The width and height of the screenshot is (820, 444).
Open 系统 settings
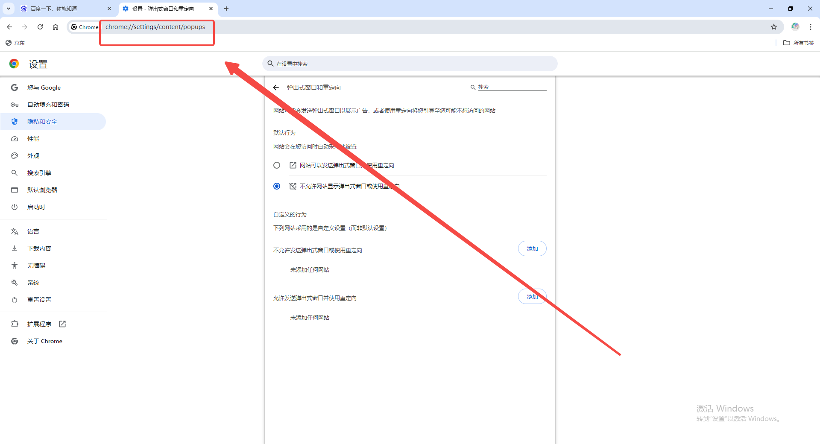click(53, 283)
